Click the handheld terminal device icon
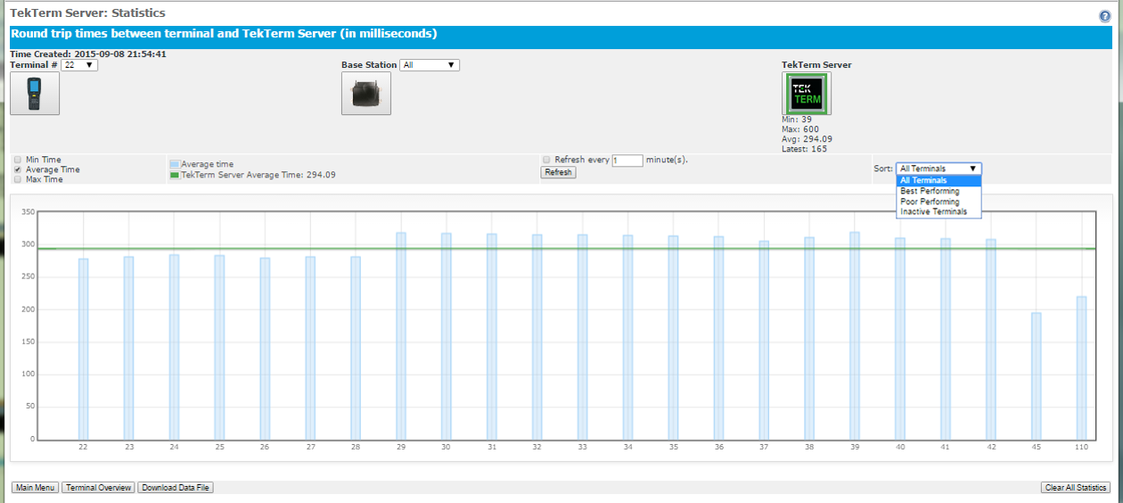Image resolution: width=1123 pixels, height=503 pixels. (35, 93)
